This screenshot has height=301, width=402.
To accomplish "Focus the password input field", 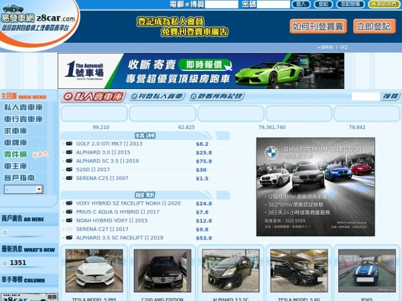I will click(x=273, y=5).
